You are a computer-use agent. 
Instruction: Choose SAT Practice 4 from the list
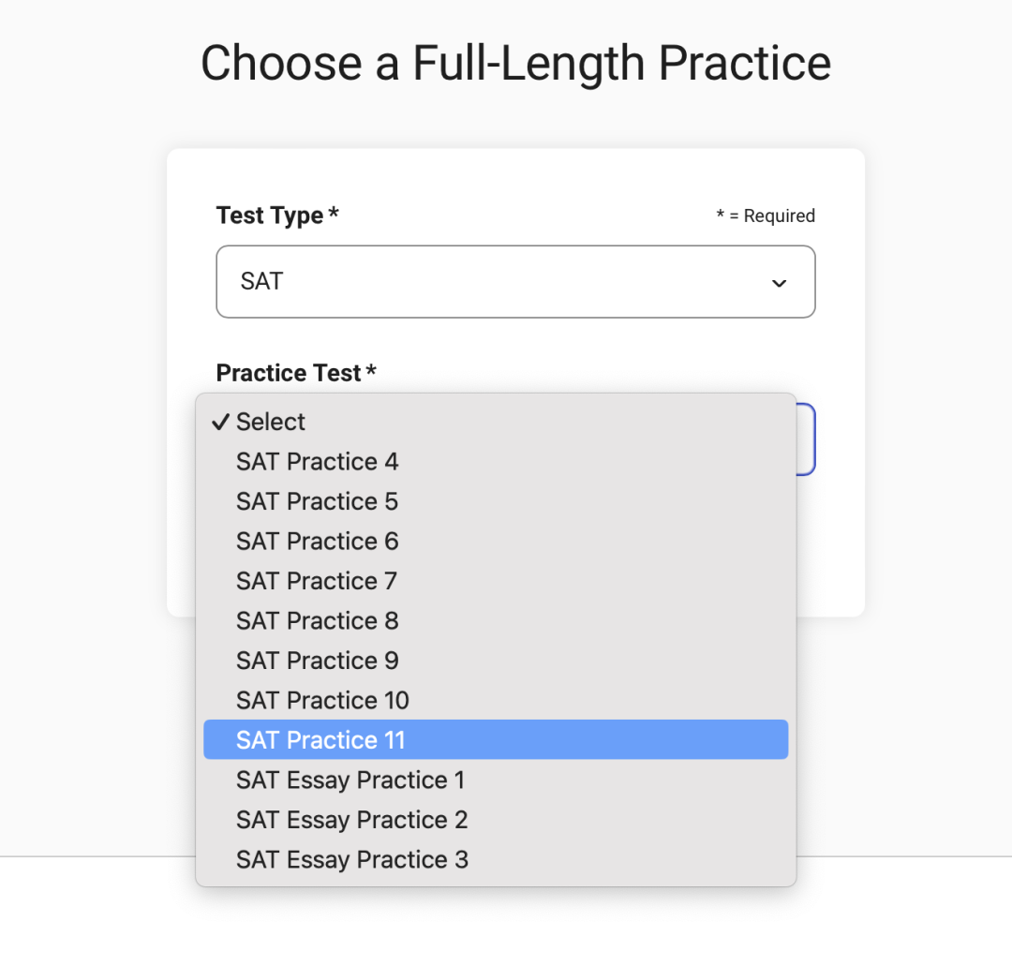point(317,462)
